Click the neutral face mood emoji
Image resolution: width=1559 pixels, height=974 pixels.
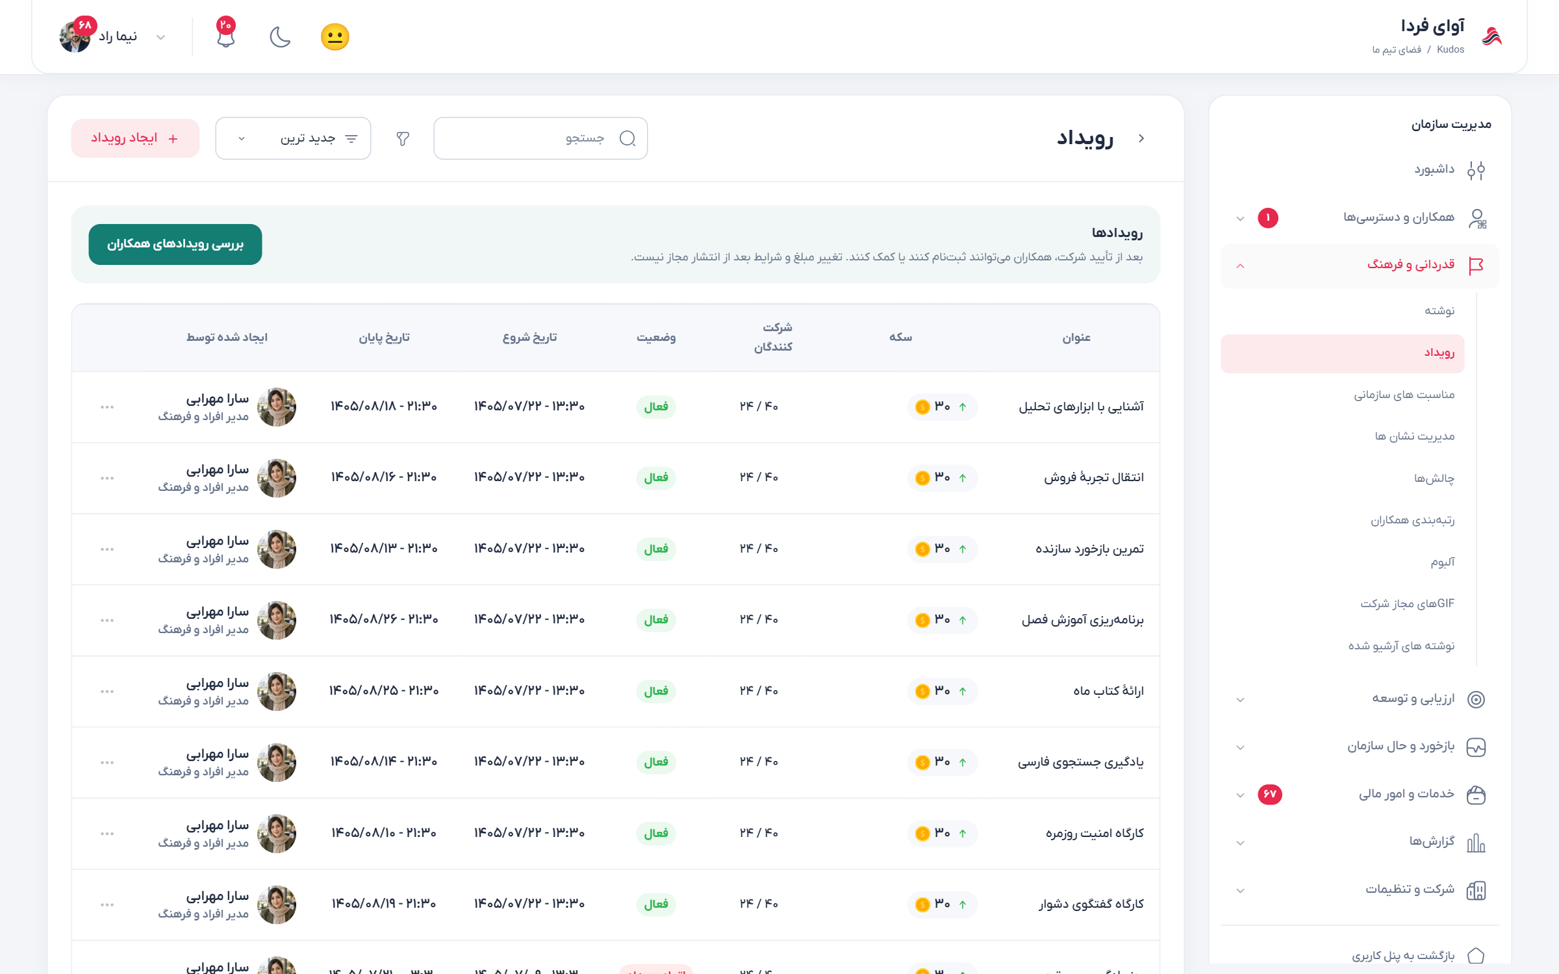pyautogui.click(x=335, y=37)
